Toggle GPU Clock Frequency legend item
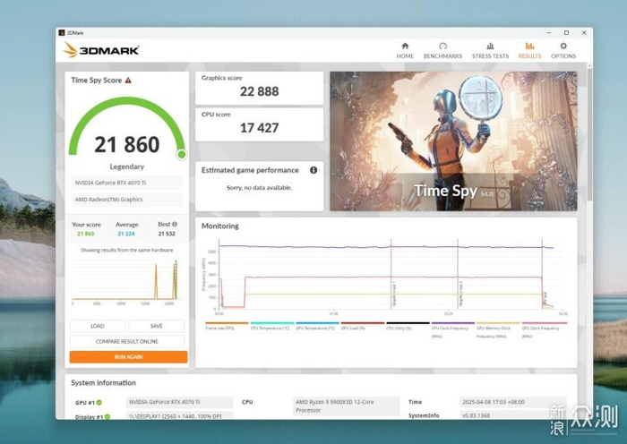 tap(544, 329)
